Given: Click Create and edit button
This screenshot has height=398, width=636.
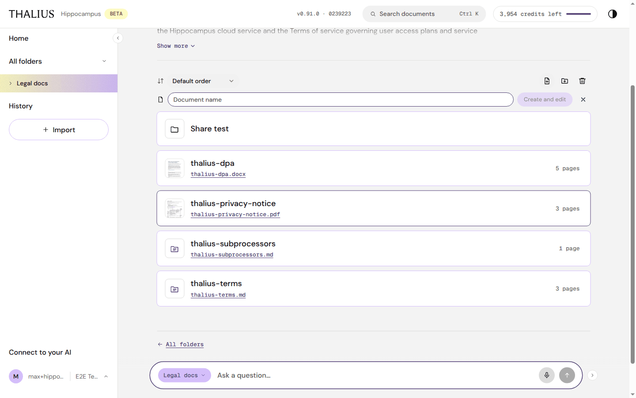Looking at the screenshot, I should pos(545,99).
